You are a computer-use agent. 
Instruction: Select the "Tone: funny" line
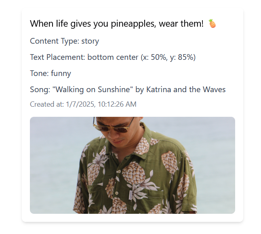point(51,73)
